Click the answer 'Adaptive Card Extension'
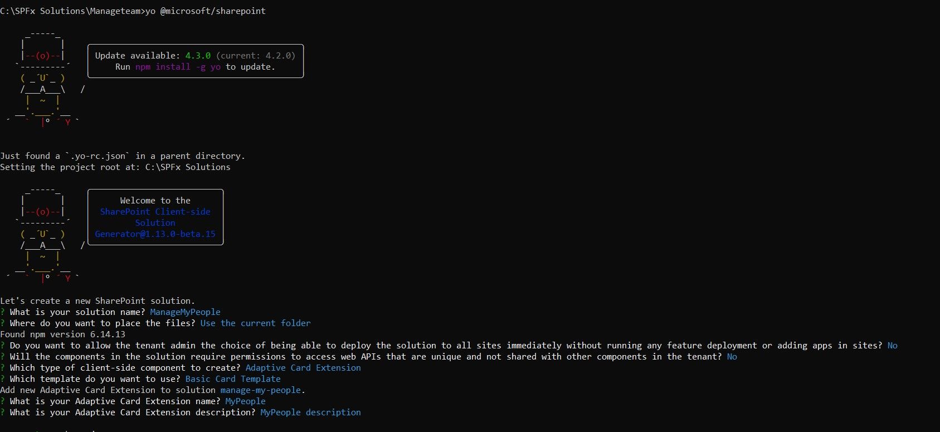 pos(303,368)
